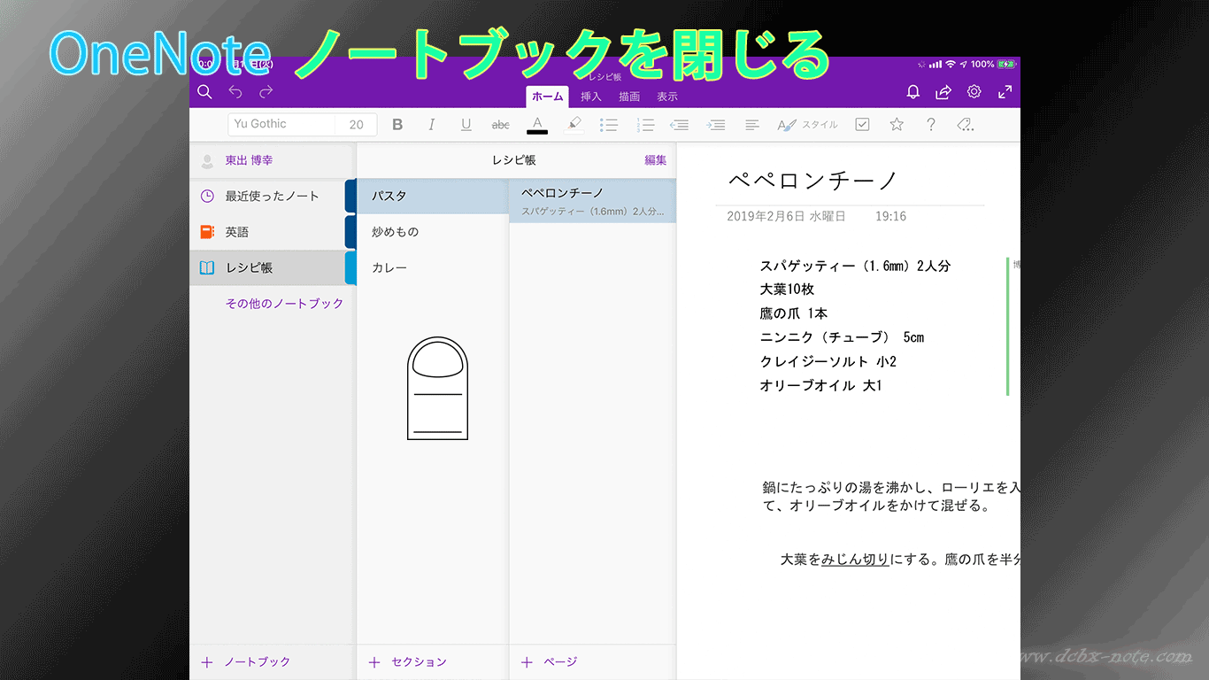The width and height of the screenshot is (1209, 680).
Task: Open paragraph alignment options
Action: pos(752,125)
